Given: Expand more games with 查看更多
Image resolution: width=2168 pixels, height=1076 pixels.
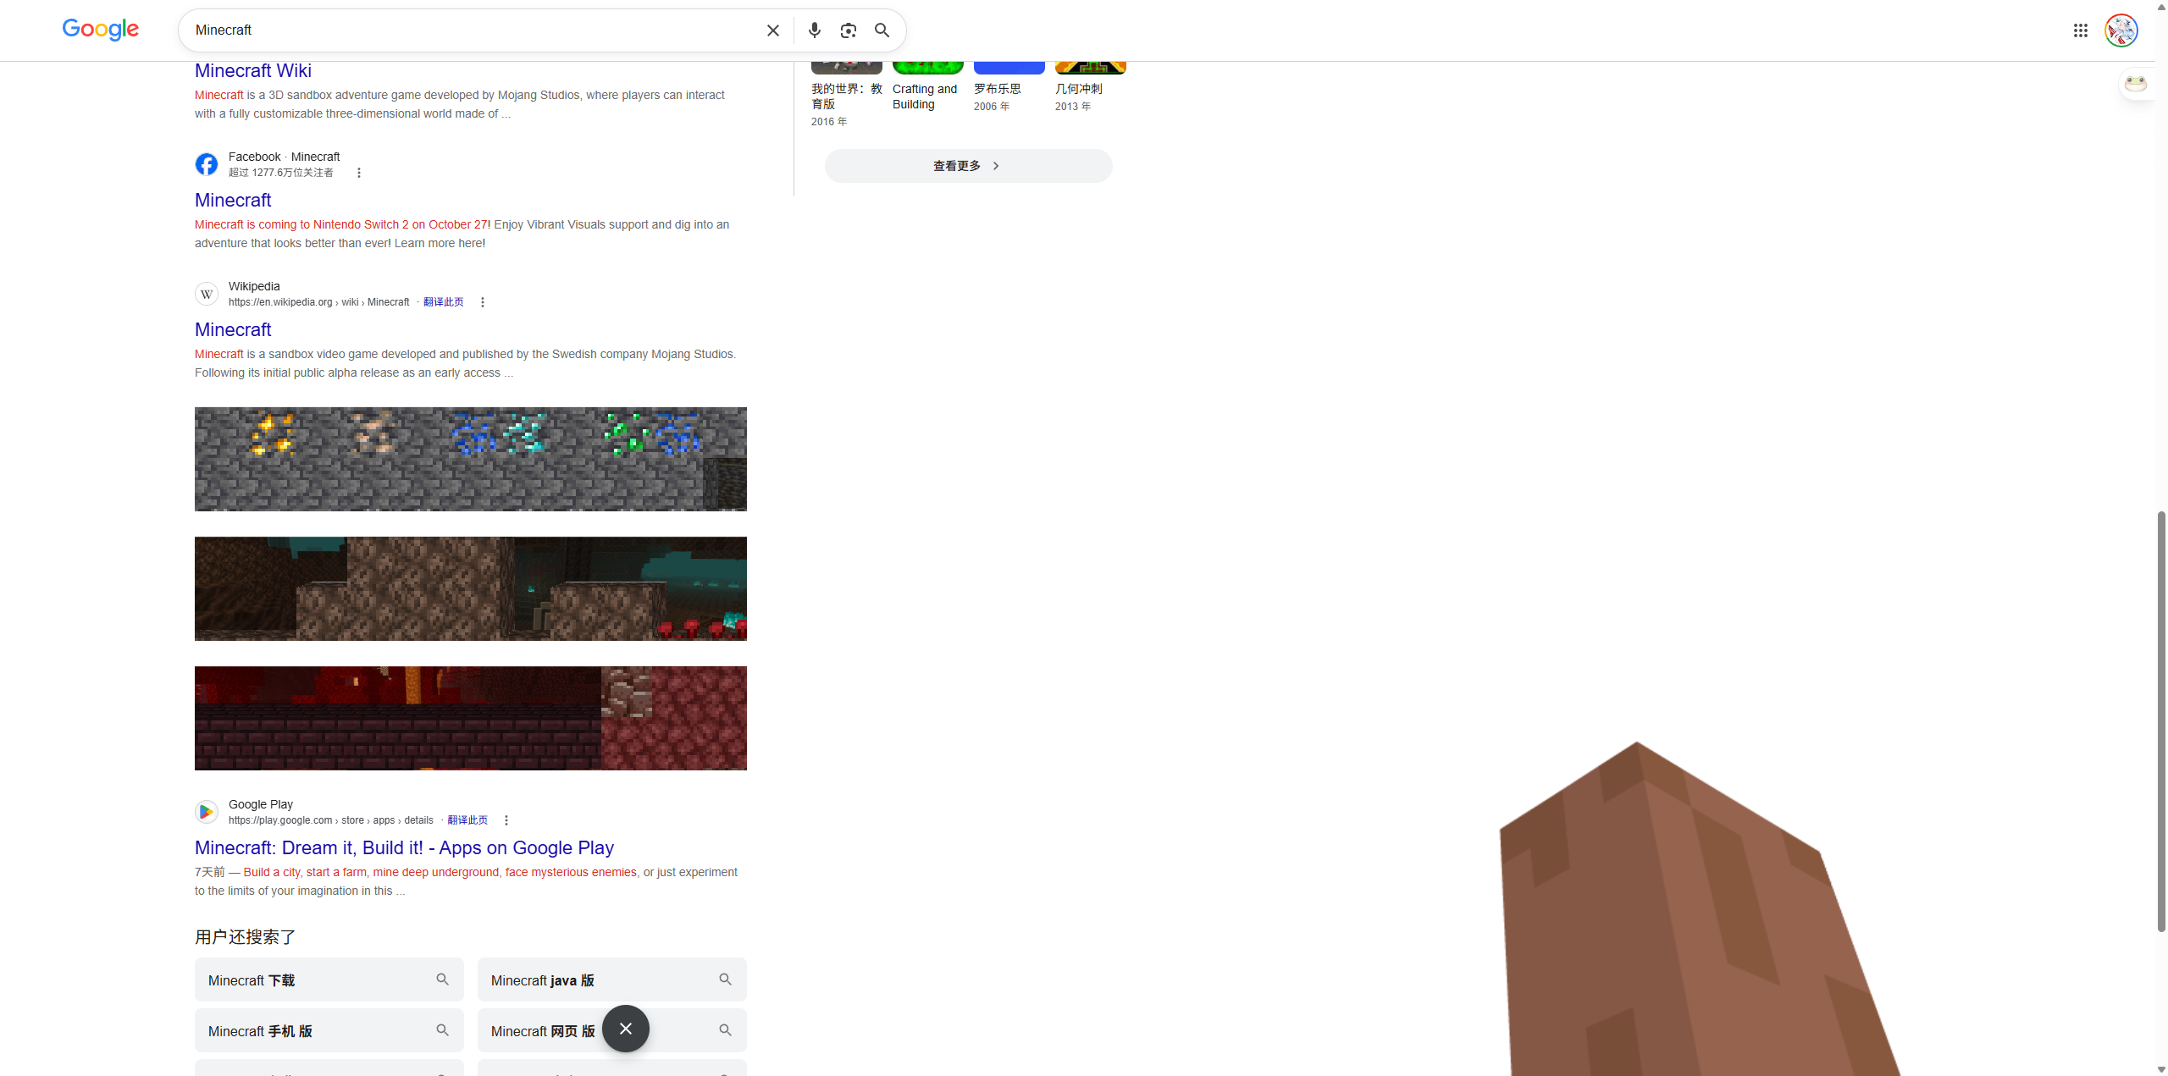Looking at the screenshot, I should tap(968, 166).
